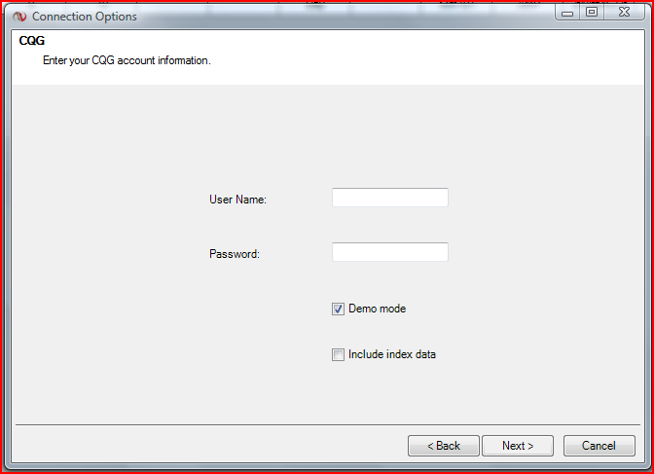Click the NinjaTrader icon in title bar
Screen dimensions: 654x474
19,17
